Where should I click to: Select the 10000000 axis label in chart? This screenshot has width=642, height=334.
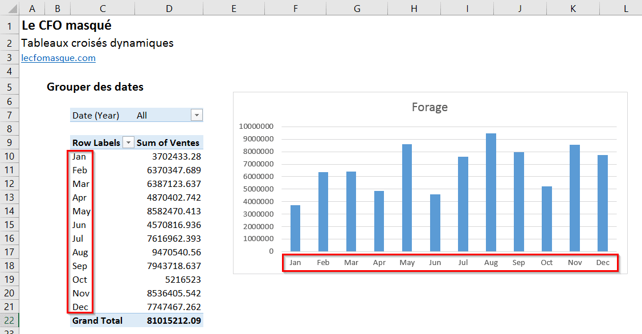click(256, 127)
